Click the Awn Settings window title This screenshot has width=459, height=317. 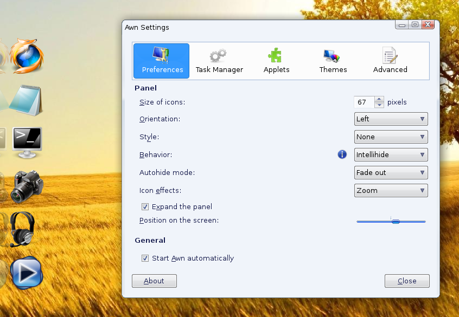(x=147, y=28)
